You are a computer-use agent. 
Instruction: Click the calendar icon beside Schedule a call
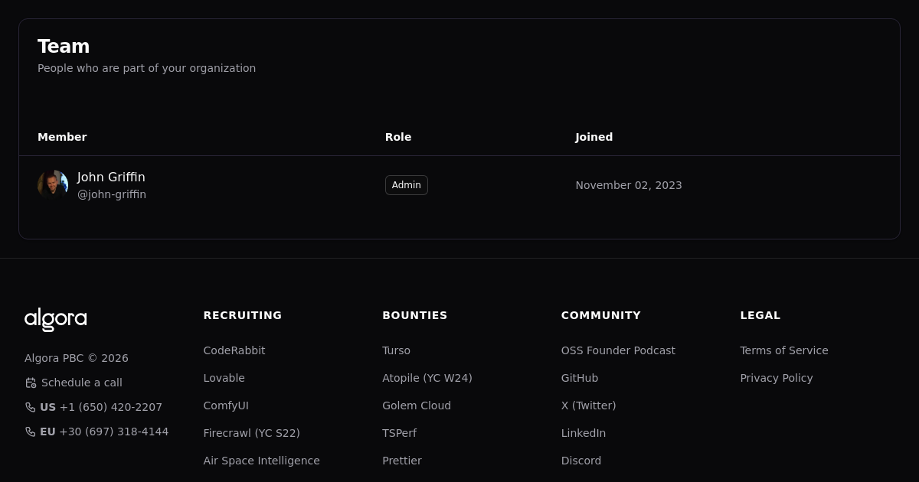pos(31,383)
